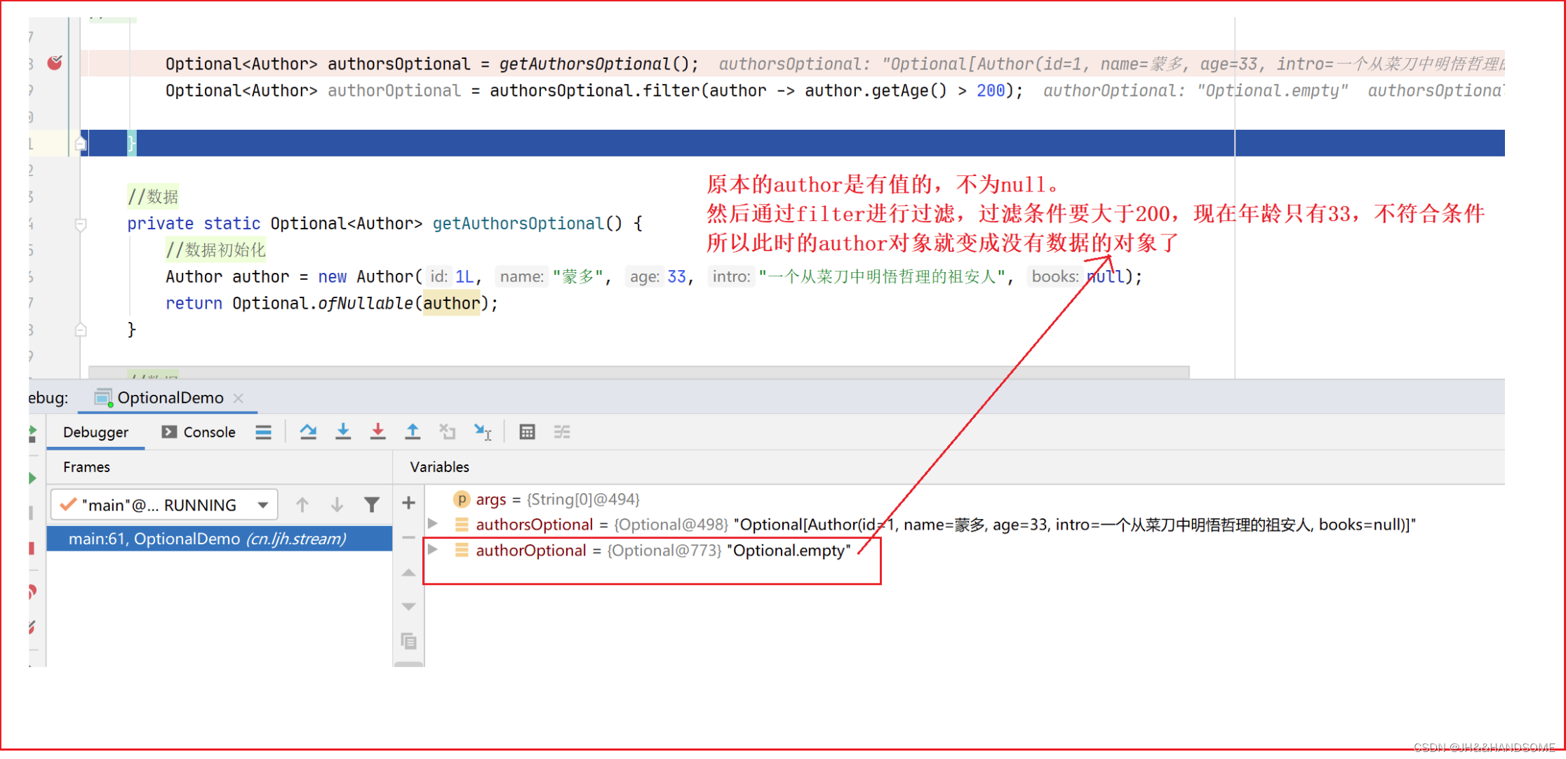
Task: Move watch down in Variables panel
Action: [x=408, y=606]
